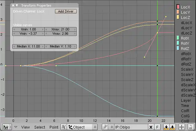The width and height of the screenshot is (196, 131).
Task: Click the Ymin: -3.37 field
Action: click(28, 34)
